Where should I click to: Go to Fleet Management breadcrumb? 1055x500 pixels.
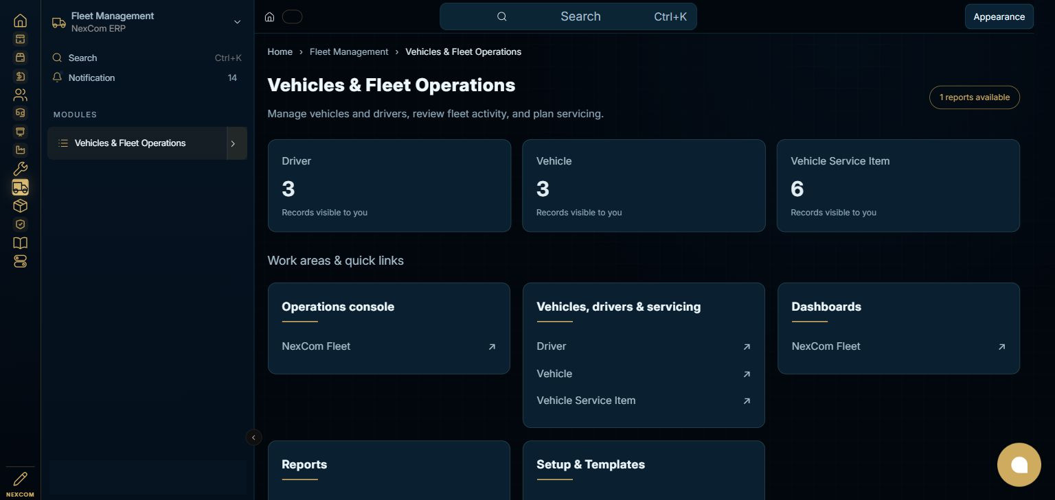[x=349, y=52]
